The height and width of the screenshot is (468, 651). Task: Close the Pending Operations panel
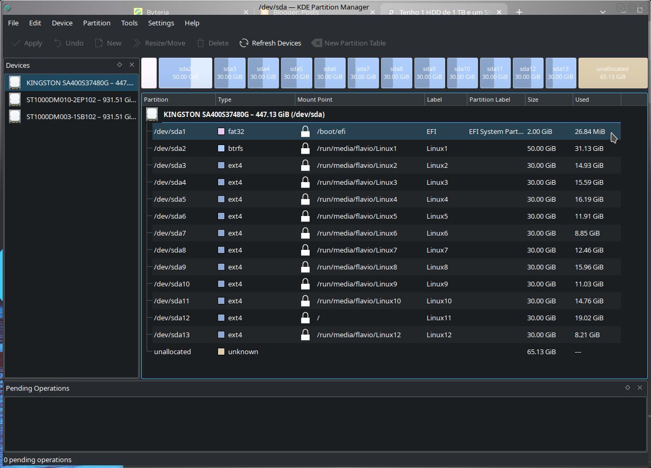point(640,388)
